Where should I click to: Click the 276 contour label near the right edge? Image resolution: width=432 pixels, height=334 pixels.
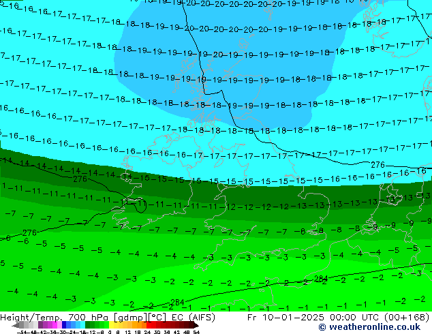377,165
